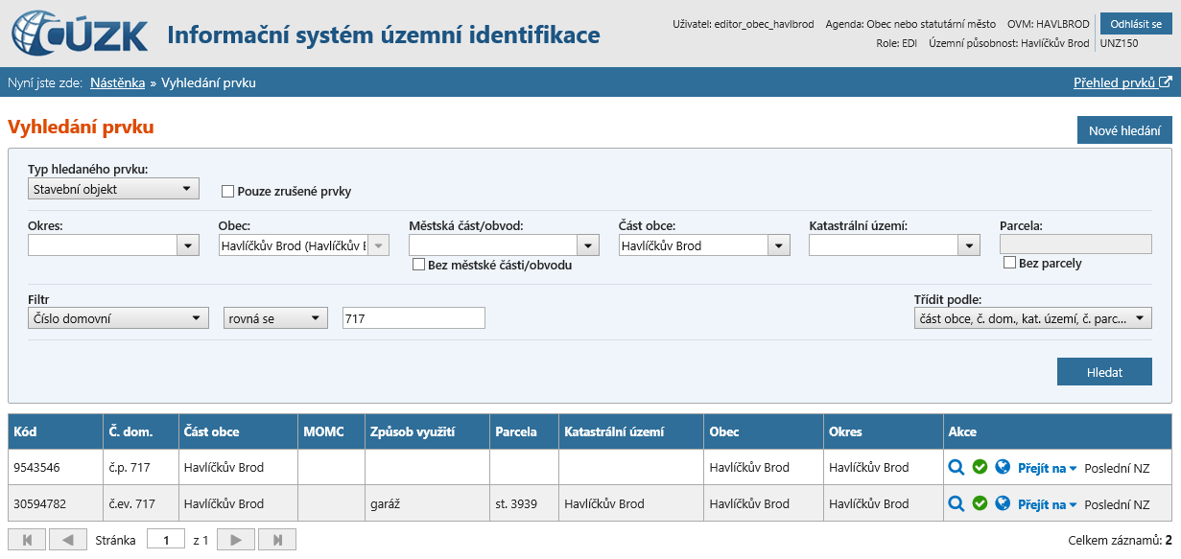Click the green checkmark icon for record 9543546
Viewport: 1181px width, 559px height.
point(980,467)
